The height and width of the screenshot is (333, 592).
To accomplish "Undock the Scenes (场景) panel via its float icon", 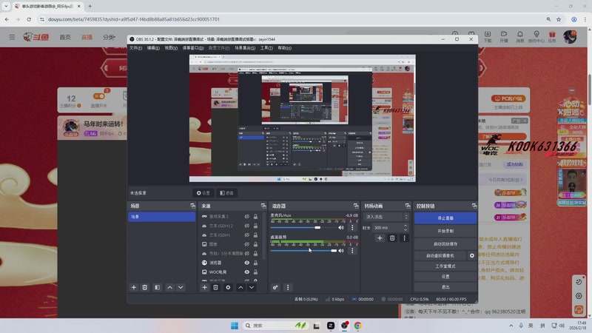I will pyautogui.click(x=193, y=206).
